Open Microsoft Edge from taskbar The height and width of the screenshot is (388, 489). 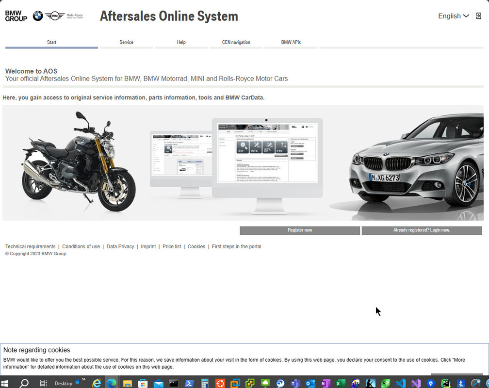click(x=112, y=383)
